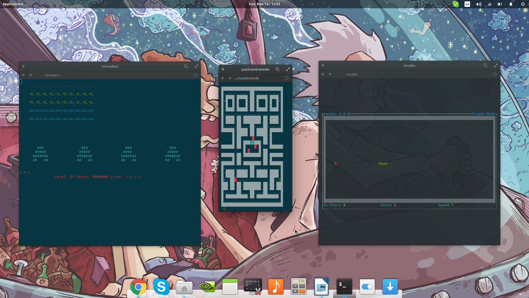529x298 pixels.
Task: Open the Applications menu
Action: tap(13, 4)
